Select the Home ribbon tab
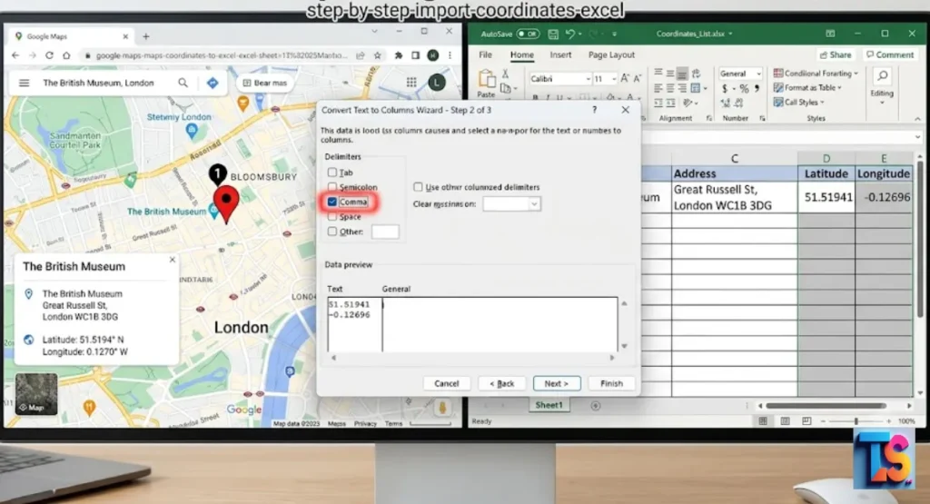 (522, 54)
